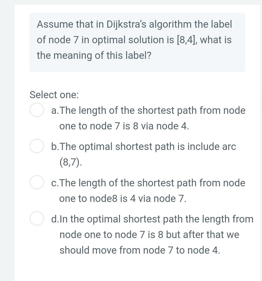Select the radio button for option b
Viewport: 262px width, 281px height.
(x=37, y=146)
